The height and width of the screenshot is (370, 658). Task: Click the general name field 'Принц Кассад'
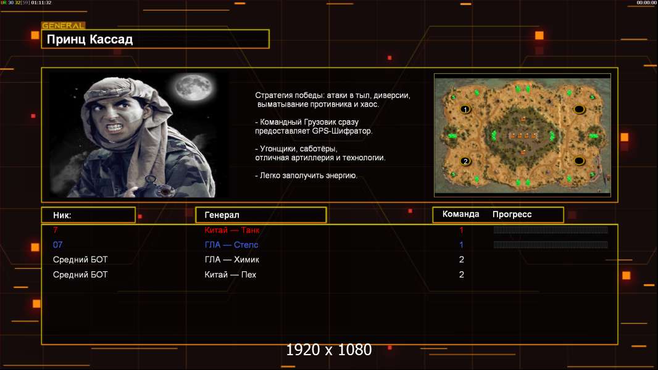(x=156, y=39)
